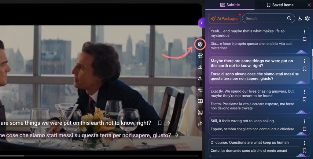Screen dimensions: 313x159
Task: Bookmark the 'Of course. Questions' card
Action: tap(304, 151)
